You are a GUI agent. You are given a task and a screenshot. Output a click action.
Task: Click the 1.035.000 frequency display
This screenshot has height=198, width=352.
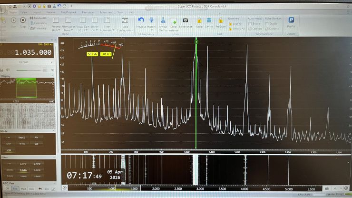tap(32, 52)
